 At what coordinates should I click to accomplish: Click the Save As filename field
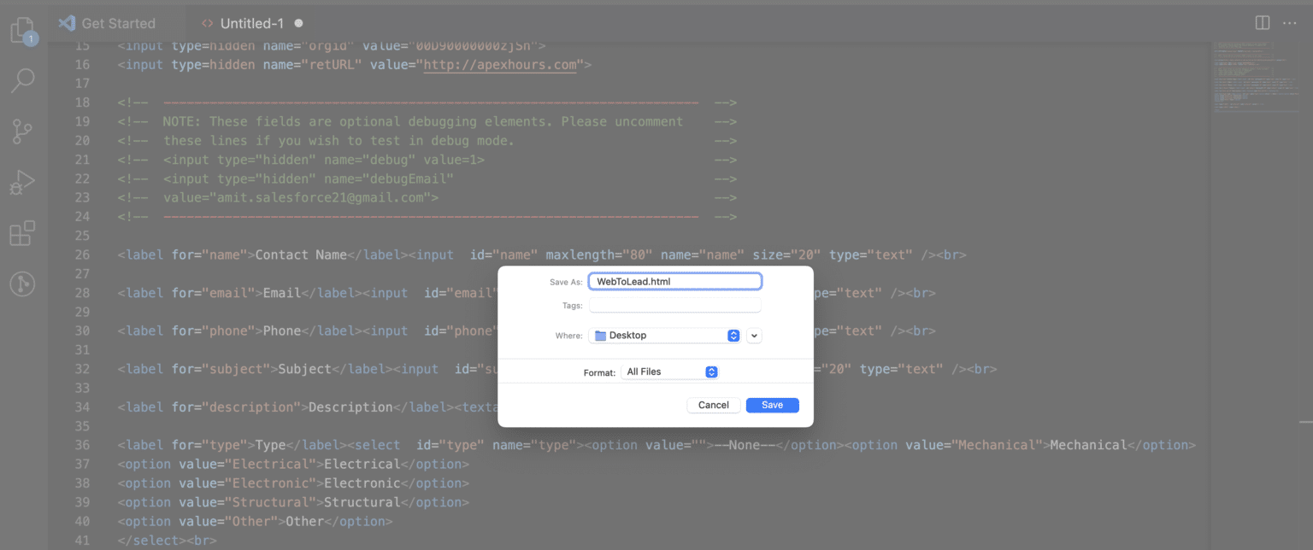[674, 280]
